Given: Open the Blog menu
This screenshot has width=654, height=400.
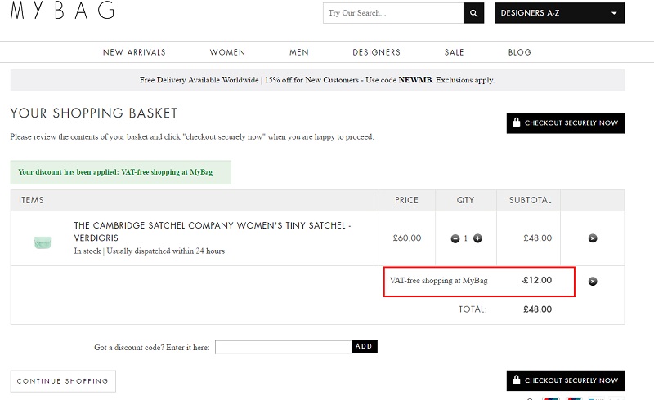Looking at the screenshot, I should click(519, 52).
